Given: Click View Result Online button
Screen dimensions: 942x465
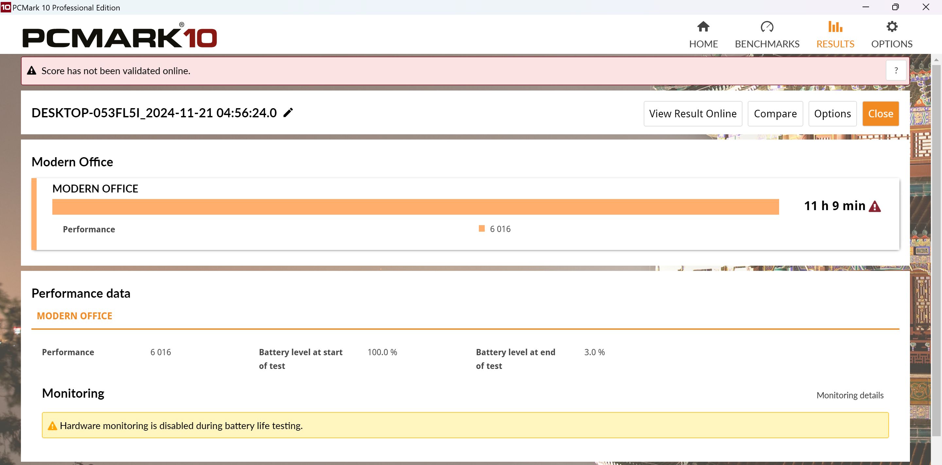Looking at the screenshot, I should [693, 114].
